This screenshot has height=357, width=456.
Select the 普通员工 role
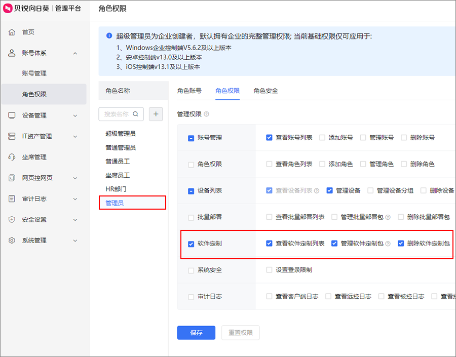point(118,162)
